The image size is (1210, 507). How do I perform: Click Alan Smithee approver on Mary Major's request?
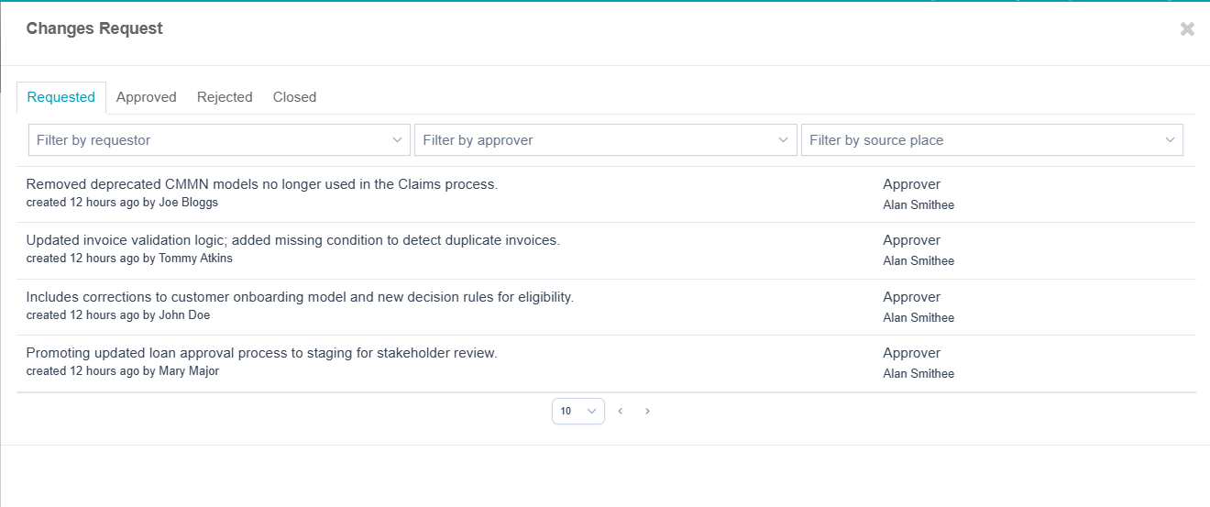coord(918,374)
